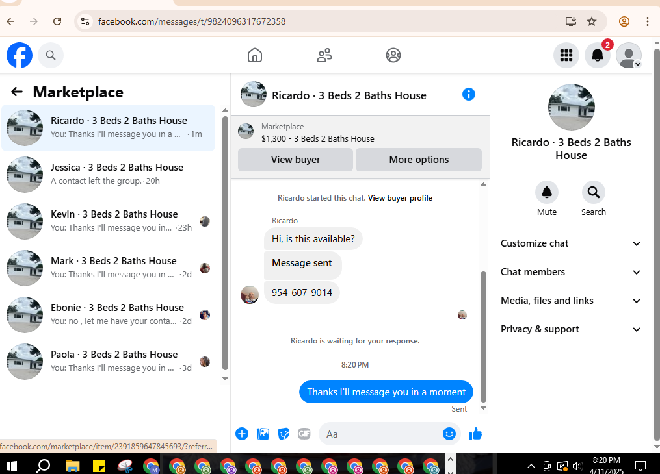The width and height of the screenshot is (660, 474).
Task: Bookmark this page with the star icon
Action: (592, 21)
